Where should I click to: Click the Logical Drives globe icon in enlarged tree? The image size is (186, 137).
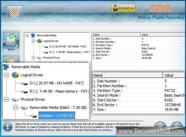click(x=15, y=75)
